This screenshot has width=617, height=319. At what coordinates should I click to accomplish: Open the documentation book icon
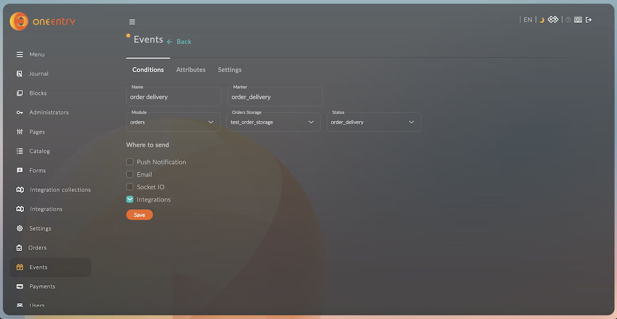pyautogui.click(x=578, y=20)
